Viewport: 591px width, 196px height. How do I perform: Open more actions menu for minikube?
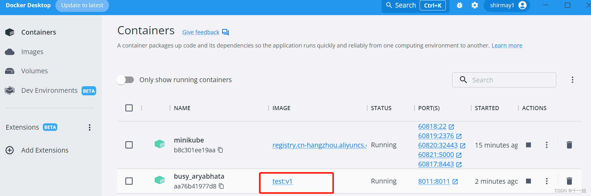click(x=547, y=145)
